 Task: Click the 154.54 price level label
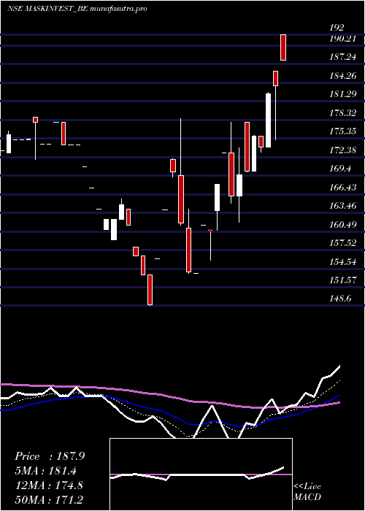[342, 261]
